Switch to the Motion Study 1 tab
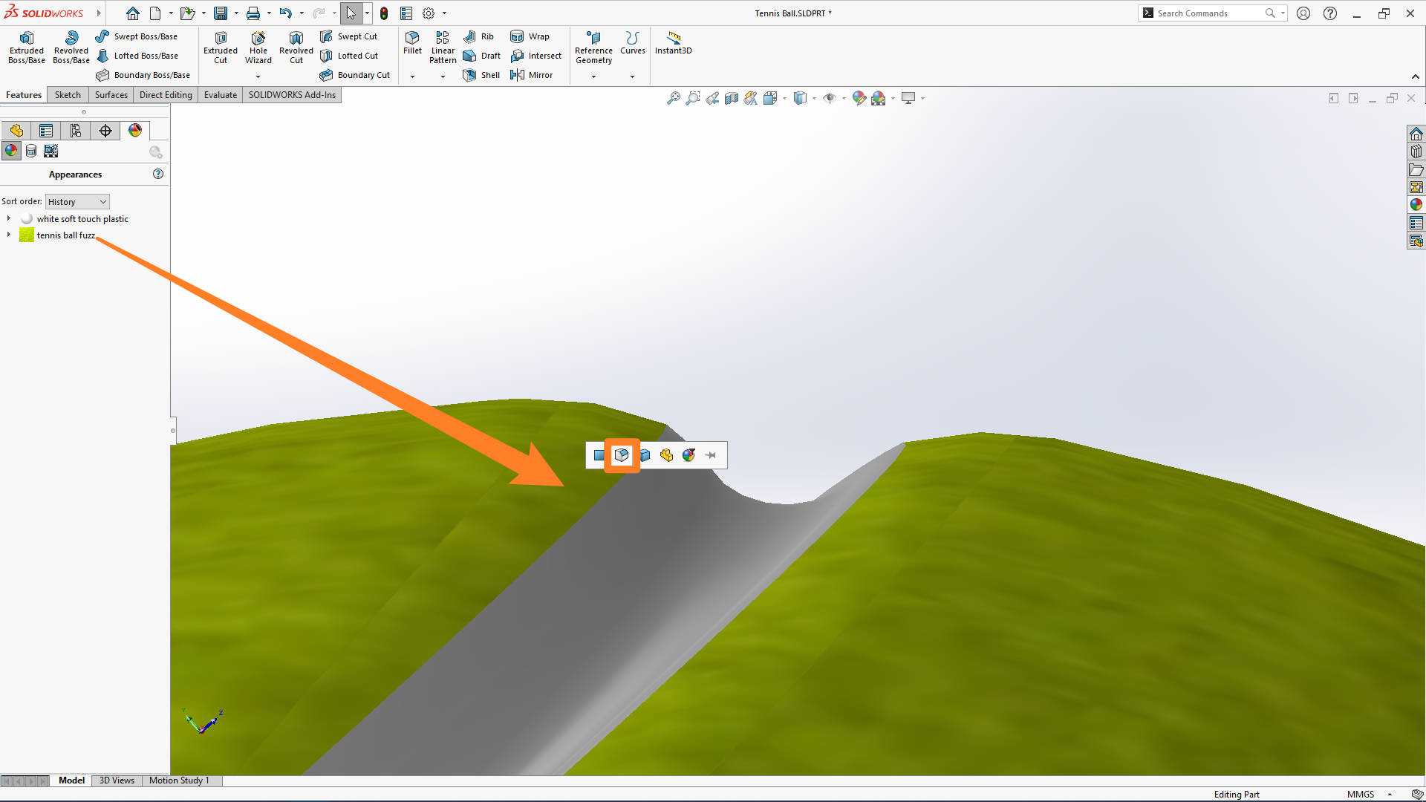Screen dimensions: 1426x802 pyautogui.click(x=178, y=780)
